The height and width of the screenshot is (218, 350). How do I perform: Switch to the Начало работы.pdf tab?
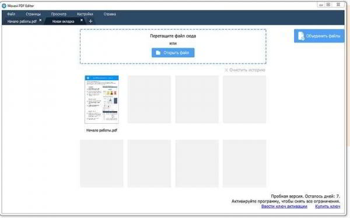click(x=22, y=22)
